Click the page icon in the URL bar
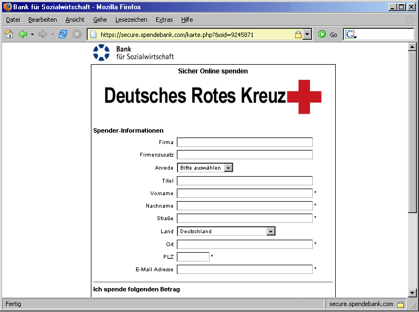The image size is (419, 312). [93, 34]
